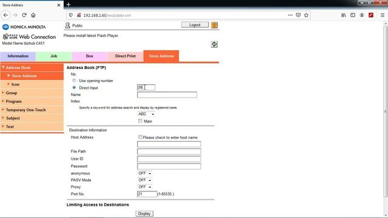This screenshot has height=218, width=388.
Task: Click the Display button
Action: click(144, 214)
